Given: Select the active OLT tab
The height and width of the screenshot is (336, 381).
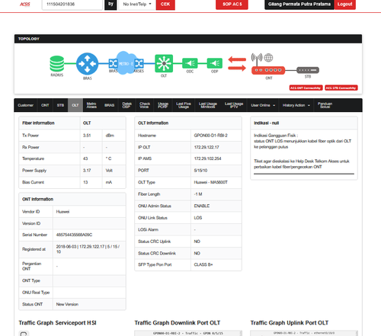Looking at the screenshot, I should click(x=75, y=105).
